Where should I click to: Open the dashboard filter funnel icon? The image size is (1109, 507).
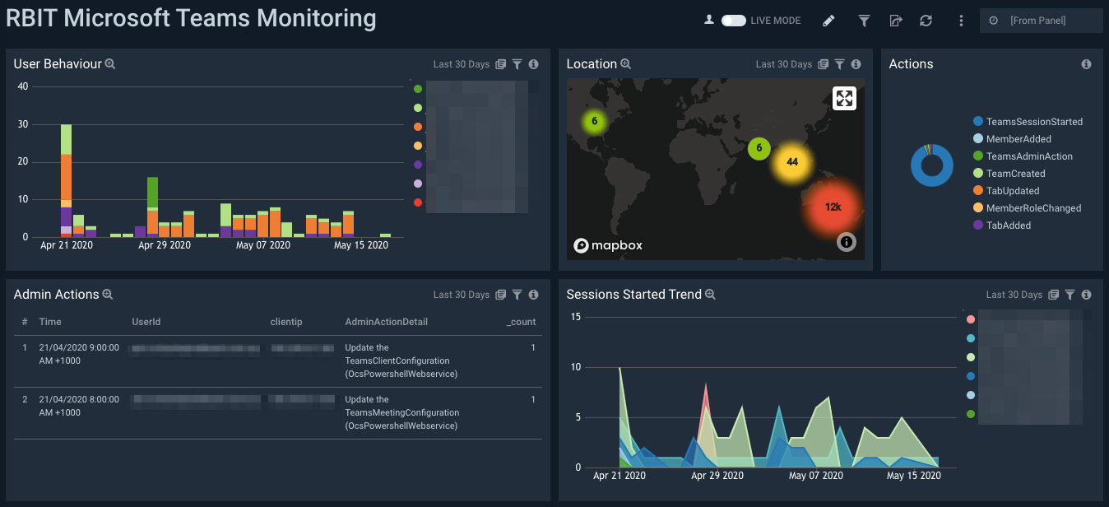[864, 21]
